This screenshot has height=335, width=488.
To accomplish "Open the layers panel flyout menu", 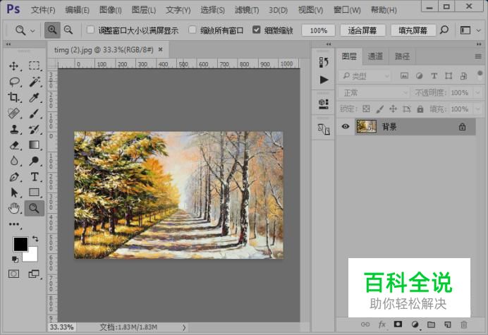I will point(478,56).
